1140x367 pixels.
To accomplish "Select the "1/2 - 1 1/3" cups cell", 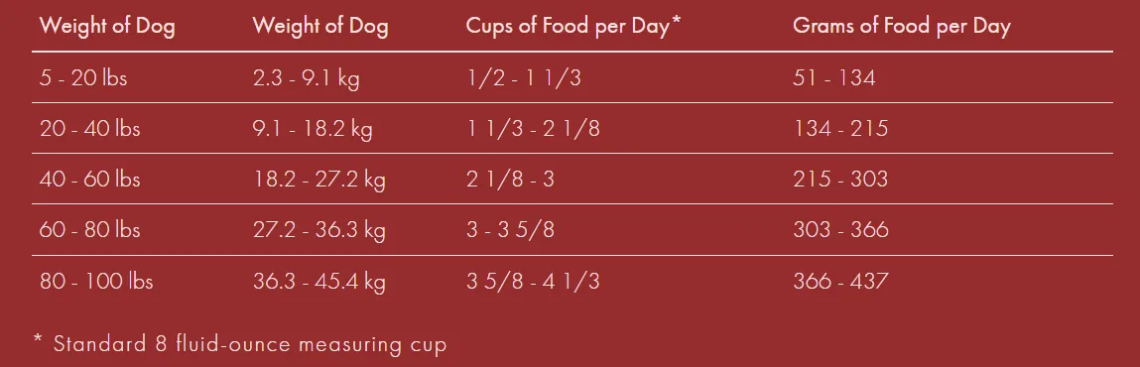I will [524, 77].
